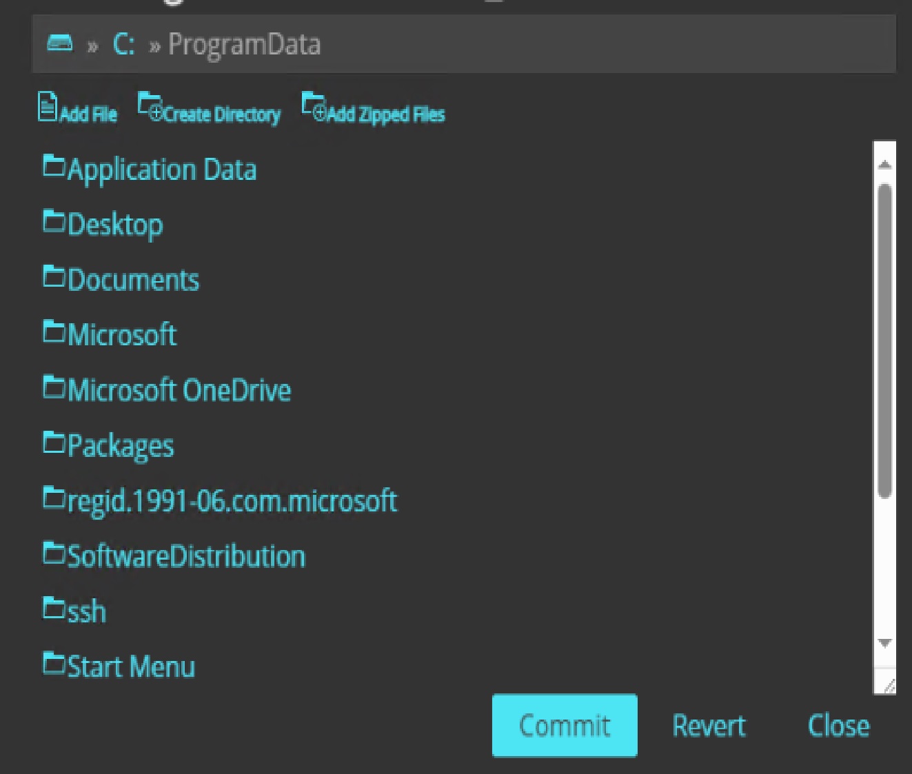
Task: Open the Microsoft folder
Action: tap(123, 334)
